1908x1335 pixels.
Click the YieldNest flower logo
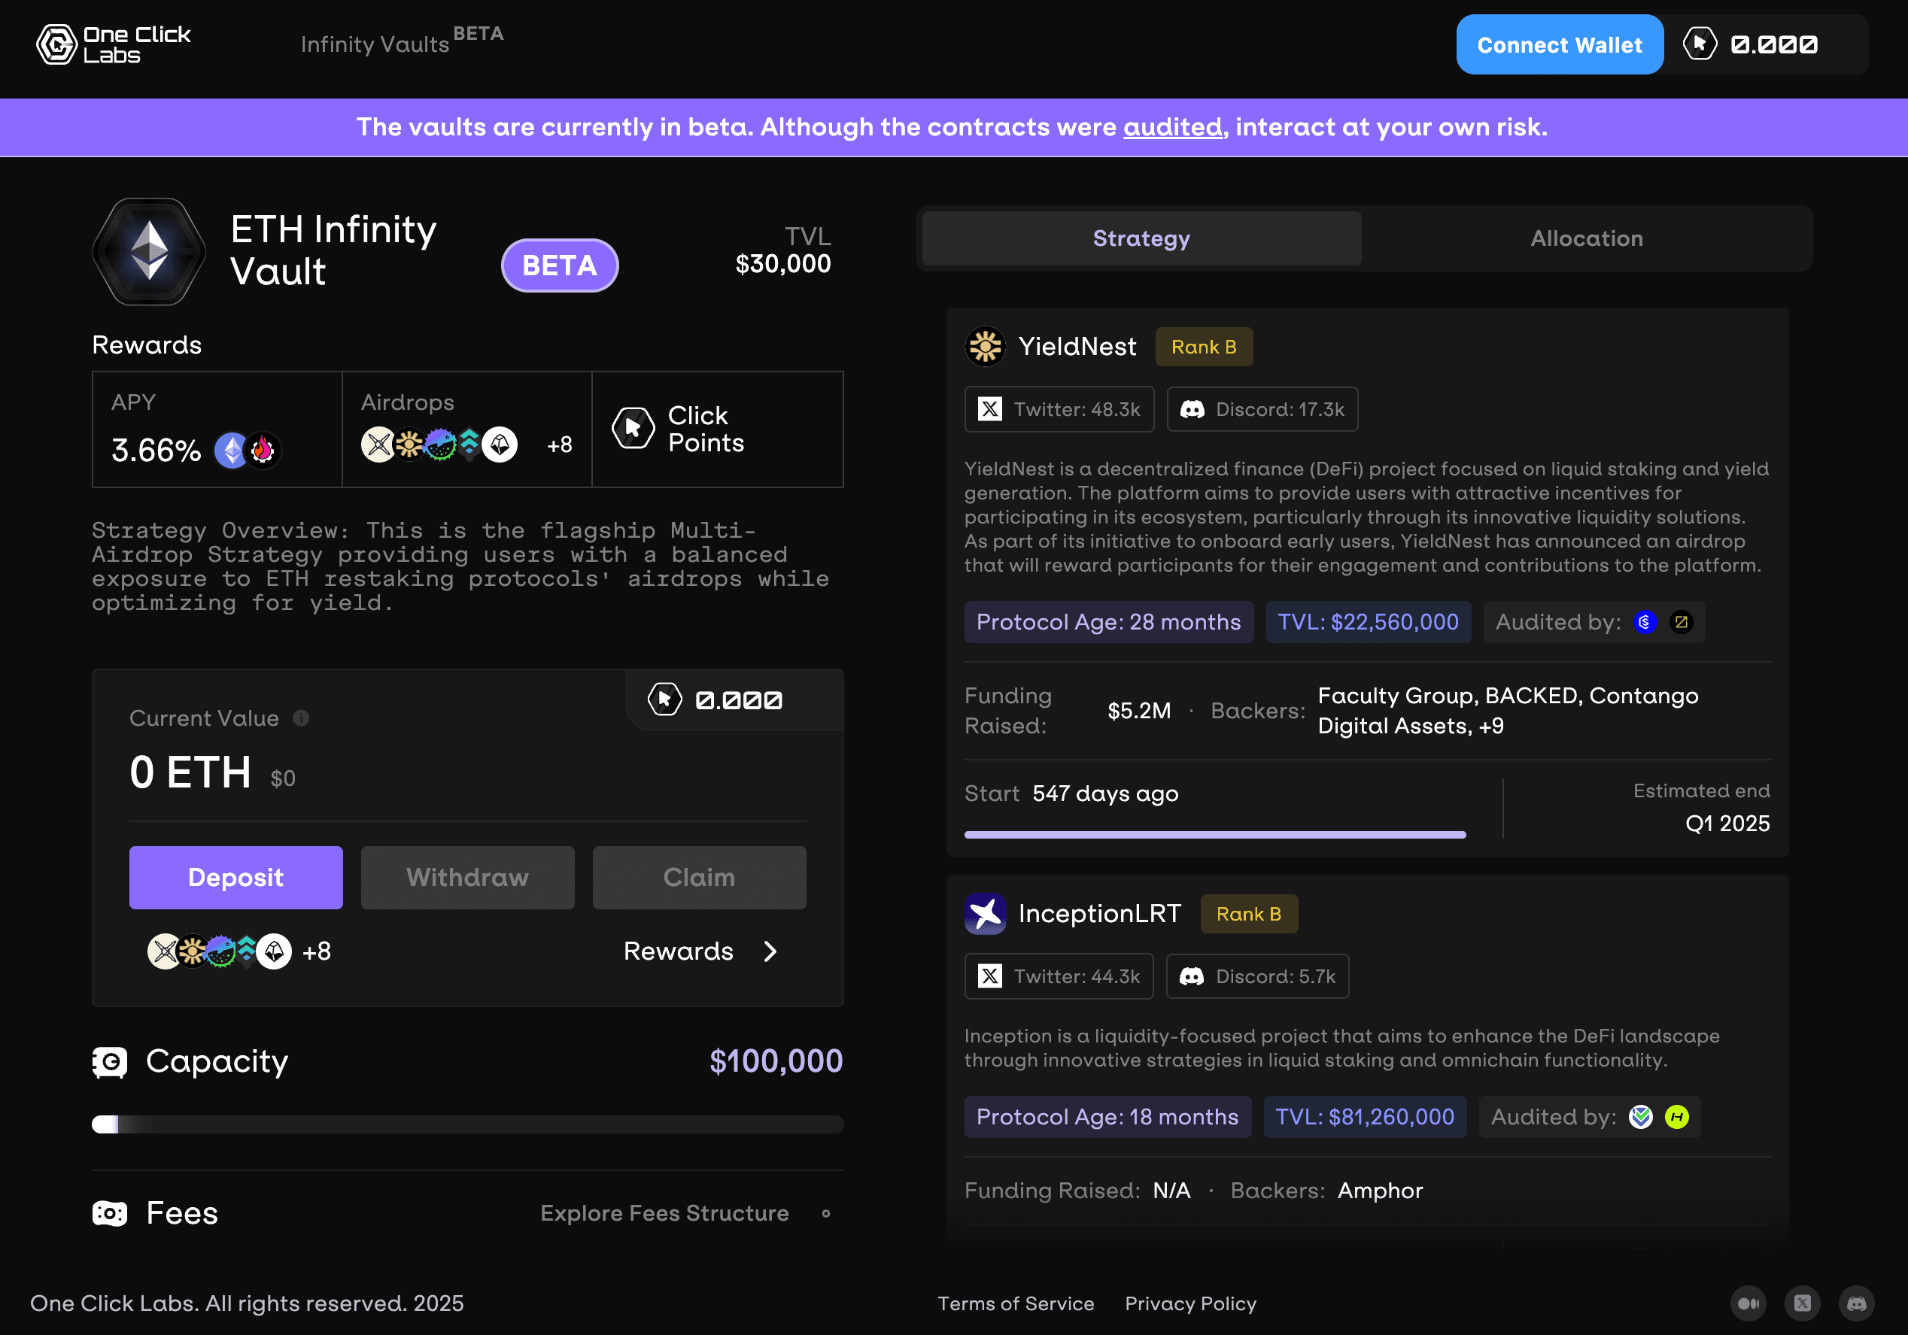(x=986, y=347)
